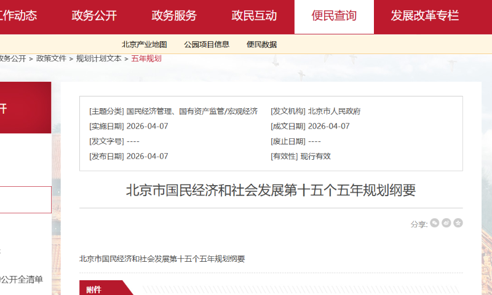Screen dimensions: 492x295
Task: Share via the star Qzone icon
Action: pos(458,223)
